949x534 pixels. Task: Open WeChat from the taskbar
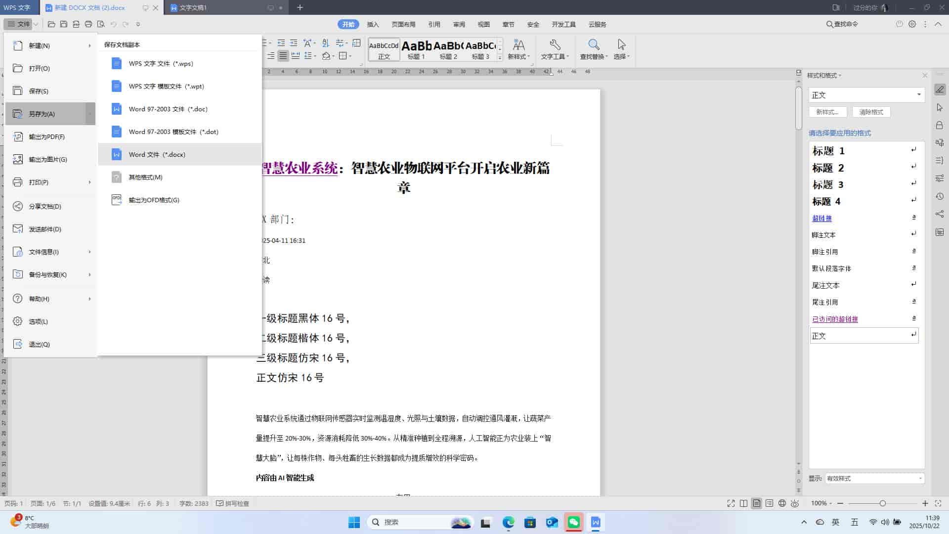point(574,522)
